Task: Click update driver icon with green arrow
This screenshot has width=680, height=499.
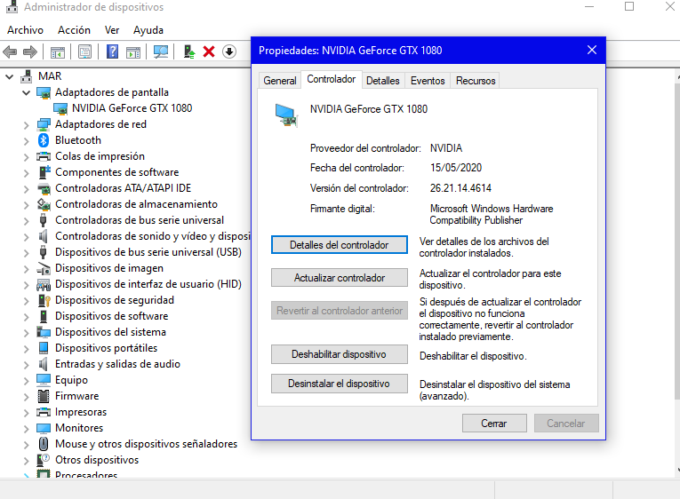Action: coord(189,51)
